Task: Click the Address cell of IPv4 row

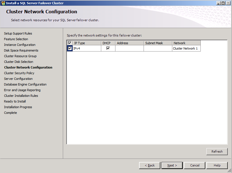Action: click(x=129, y=48)
